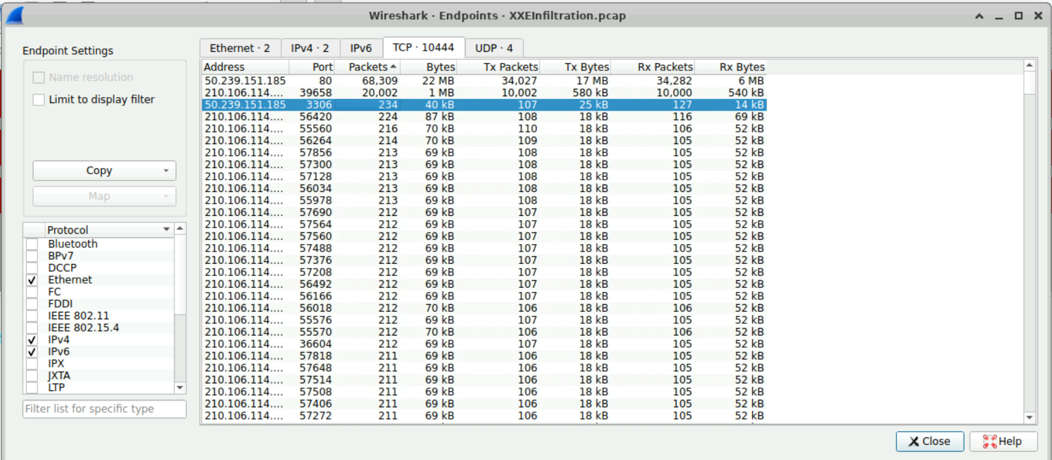
Task: Check the BPv7 protocol checkbox
Action: (32, 256)
